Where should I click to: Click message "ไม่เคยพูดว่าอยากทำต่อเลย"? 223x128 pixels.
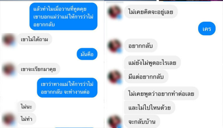point(161,94)
